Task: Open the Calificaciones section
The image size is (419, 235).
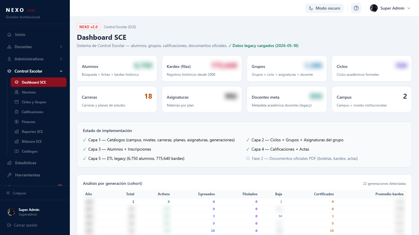Action: (38, 112)
